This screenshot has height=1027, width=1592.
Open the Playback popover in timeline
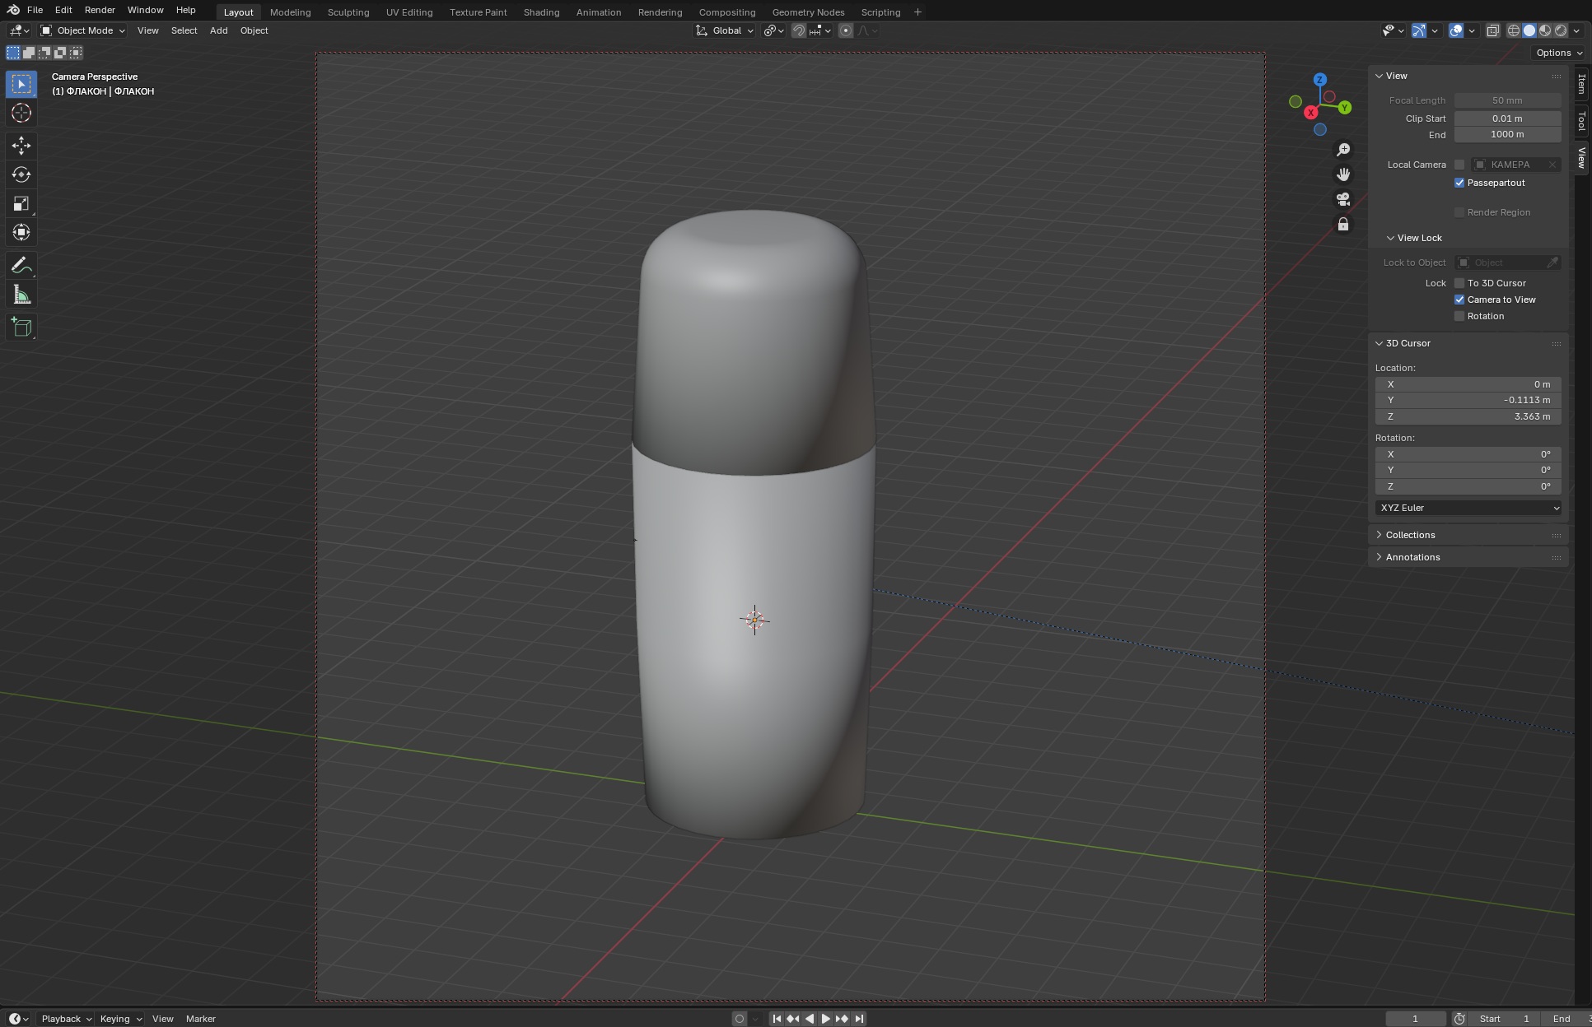click(66, 1019)
